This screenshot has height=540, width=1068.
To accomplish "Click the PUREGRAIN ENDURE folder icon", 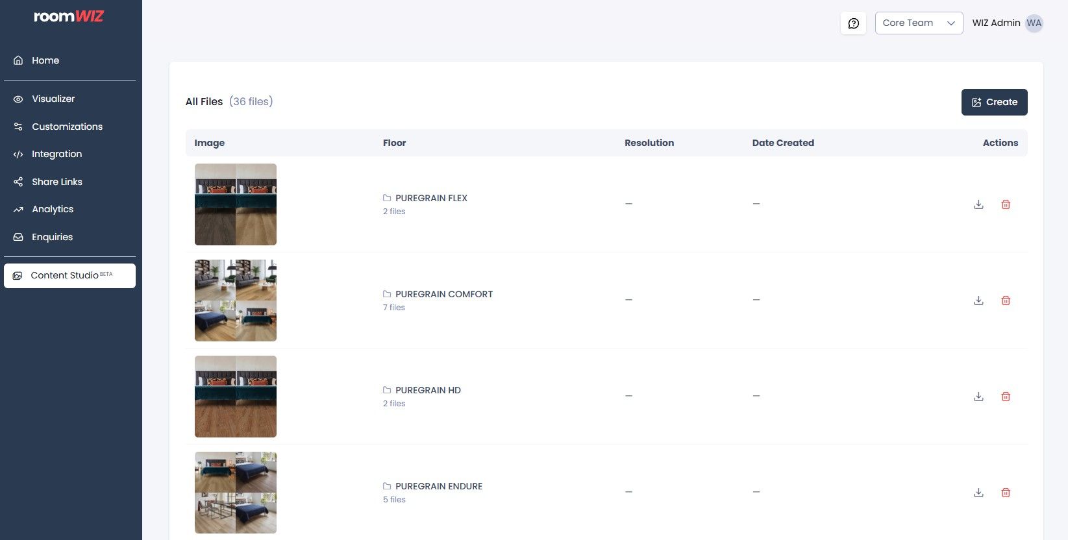I will click(387, 486).
